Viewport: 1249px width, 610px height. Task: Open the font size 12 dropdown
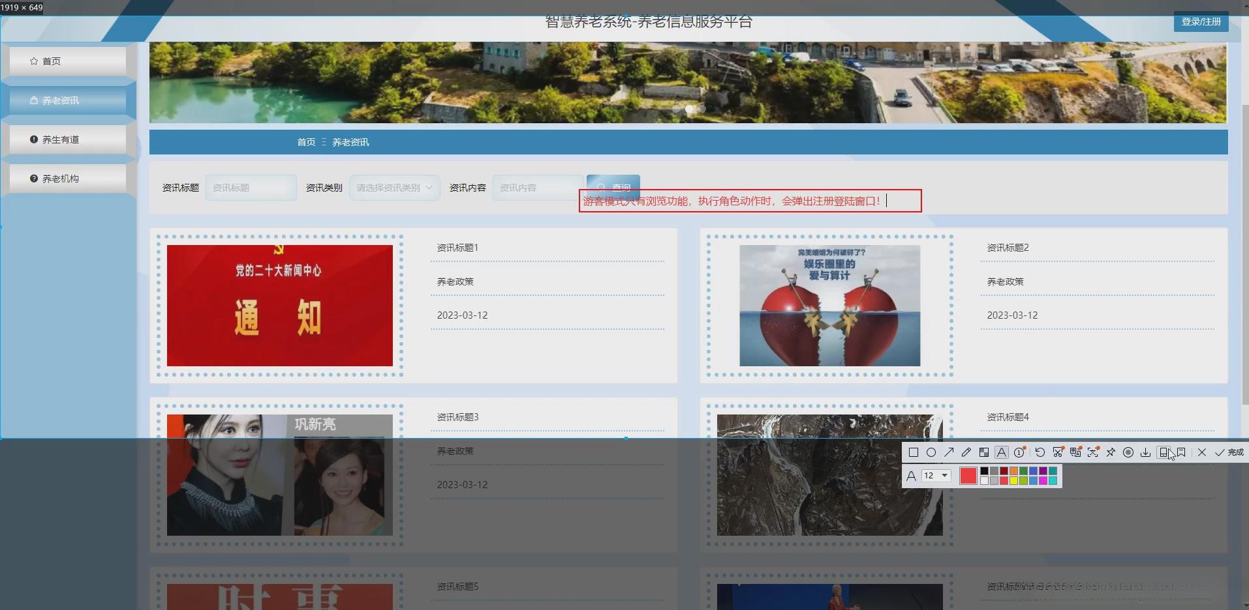click(x=935, y=476)
